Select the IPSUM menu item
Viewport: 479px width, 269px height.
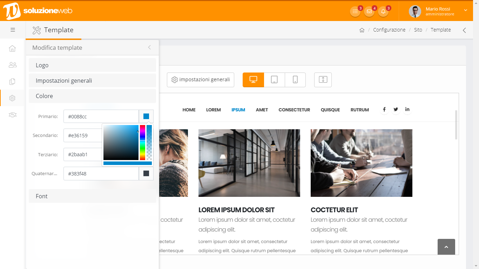238,110
